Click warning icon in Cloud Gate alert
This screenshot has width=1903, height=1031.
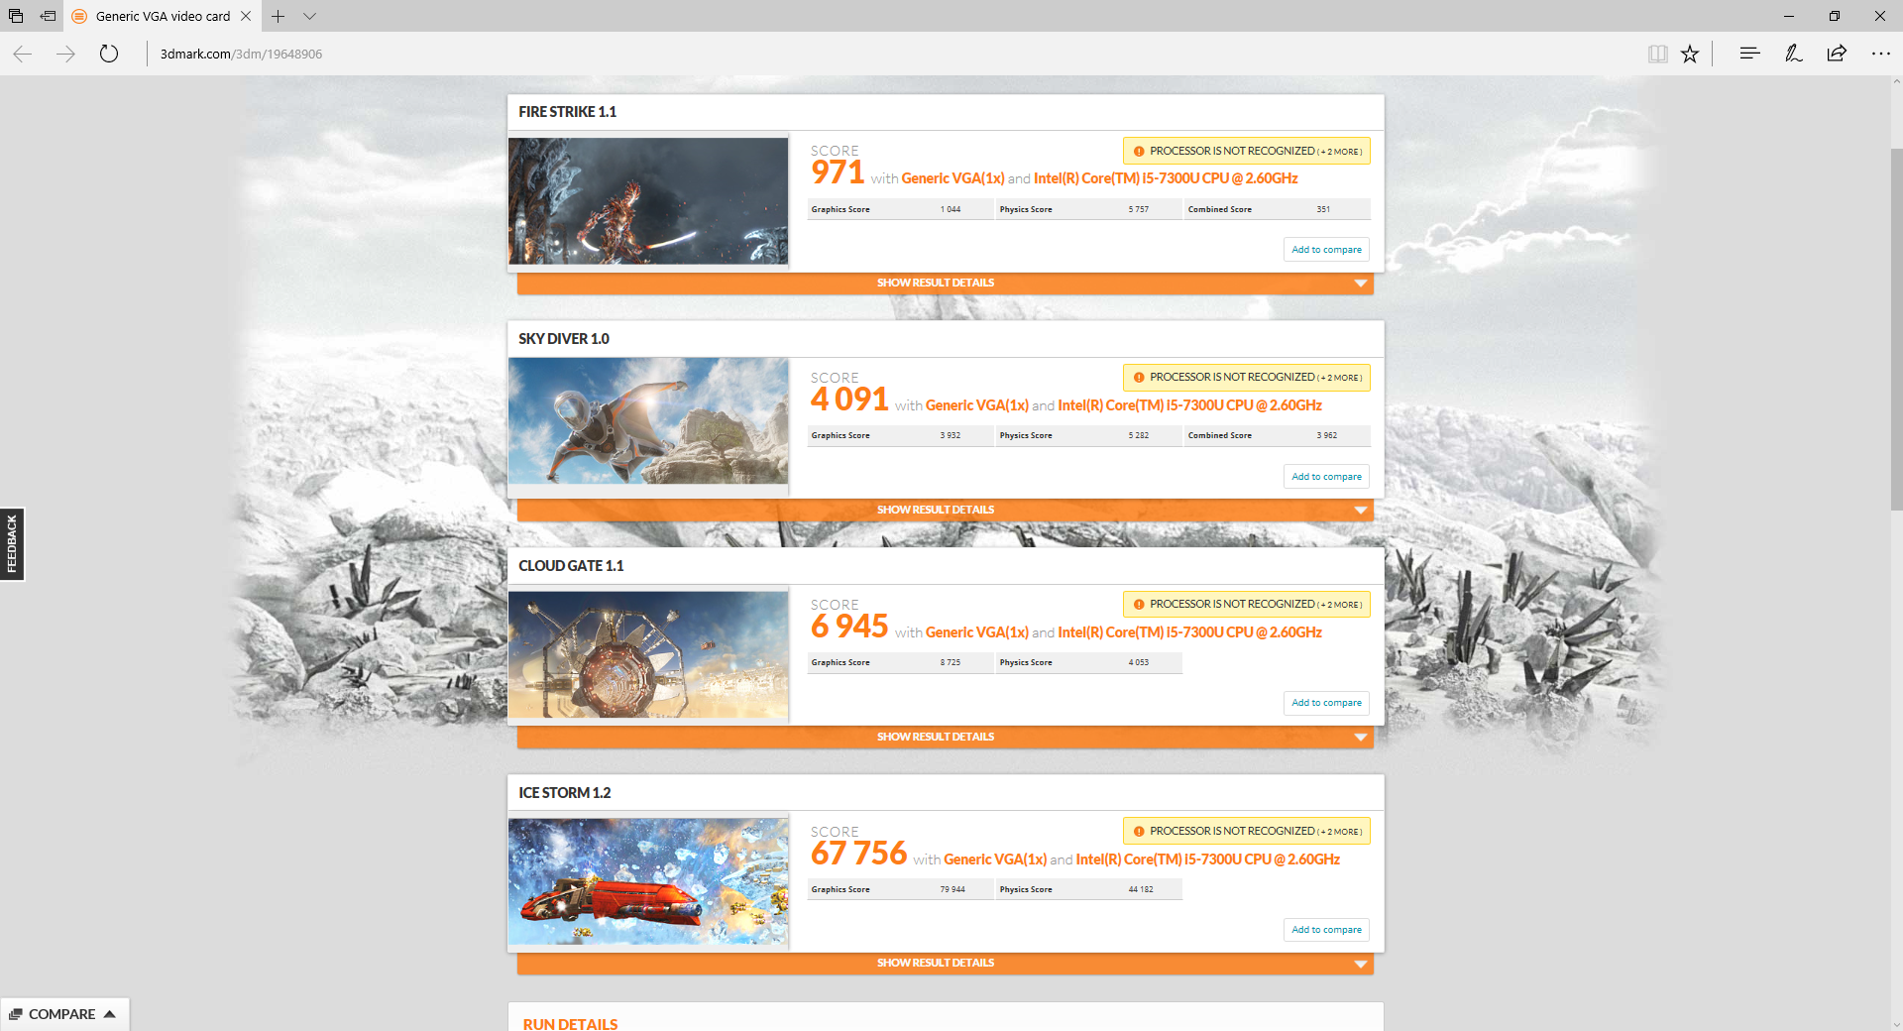coord(1139,605)
